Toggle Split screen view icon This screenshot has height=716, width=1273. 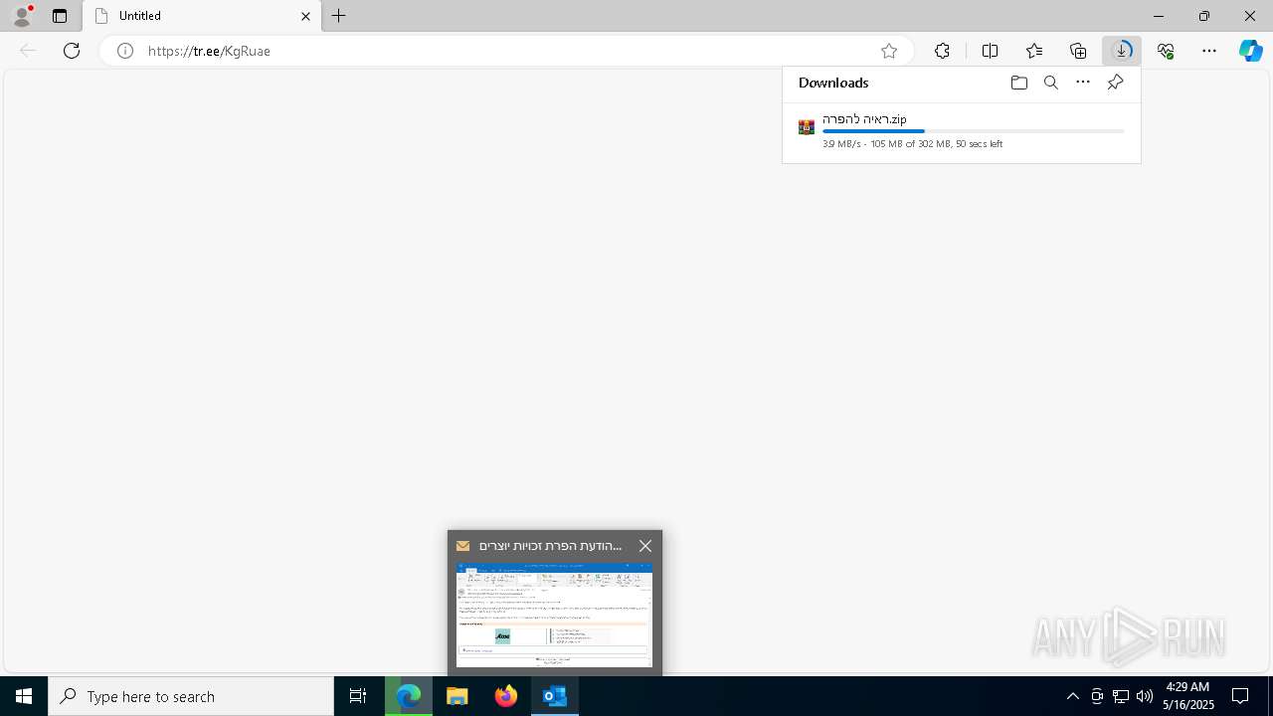point(990,51)
